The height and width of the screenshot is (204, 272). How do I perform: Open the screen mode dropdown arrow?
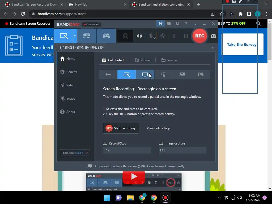click(x=75, y=36)
